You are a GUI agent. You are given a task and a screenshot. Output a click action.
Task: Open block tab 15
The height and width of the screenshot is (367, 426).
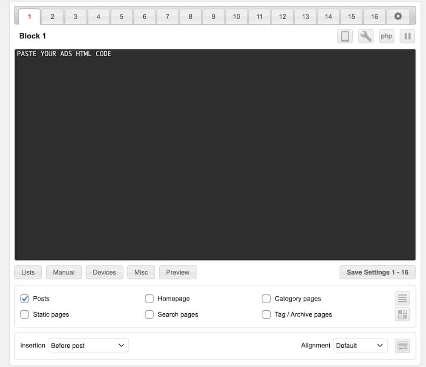pyautogui.click(x=351, y=17)
